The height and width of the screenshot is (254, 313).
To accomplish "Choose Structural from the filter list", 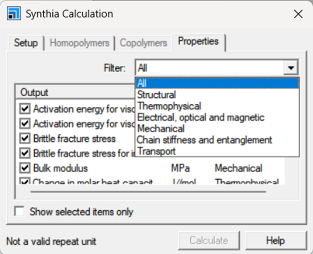I will coord(157,94).
